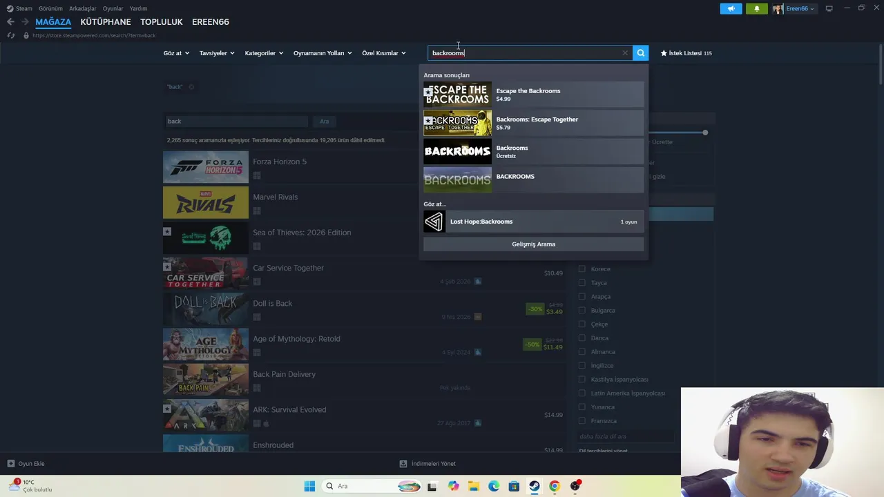Open Microsoft Store from the taskbar
Image resolution: width=884 pixels, height=497 pixels.
point(514,486)
